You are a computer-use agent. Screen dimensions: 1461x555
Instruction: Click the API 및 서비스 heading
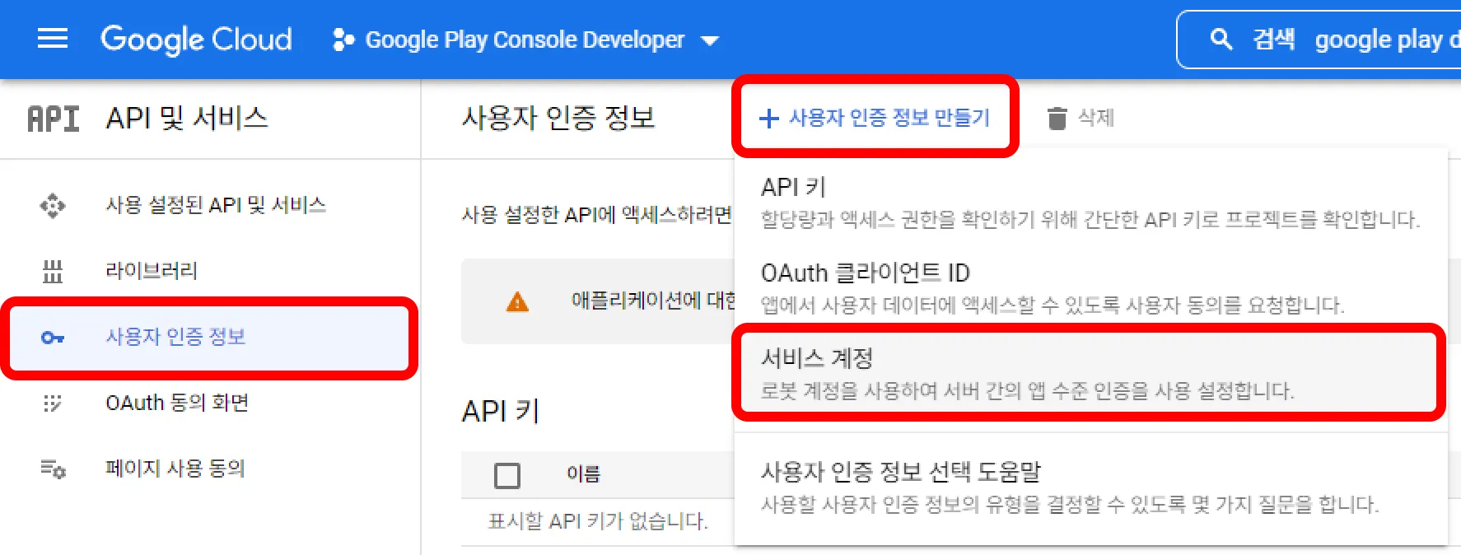point(187,118)
